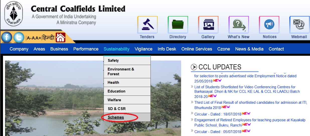Click the A+ increase text size link

[38, 38]
